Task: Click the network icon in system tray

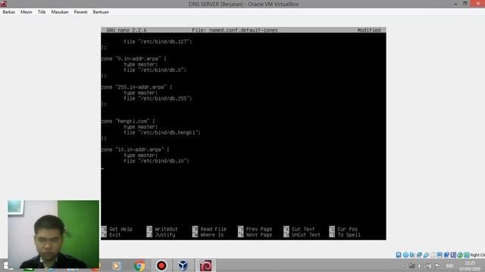Action: coord(428,266)
